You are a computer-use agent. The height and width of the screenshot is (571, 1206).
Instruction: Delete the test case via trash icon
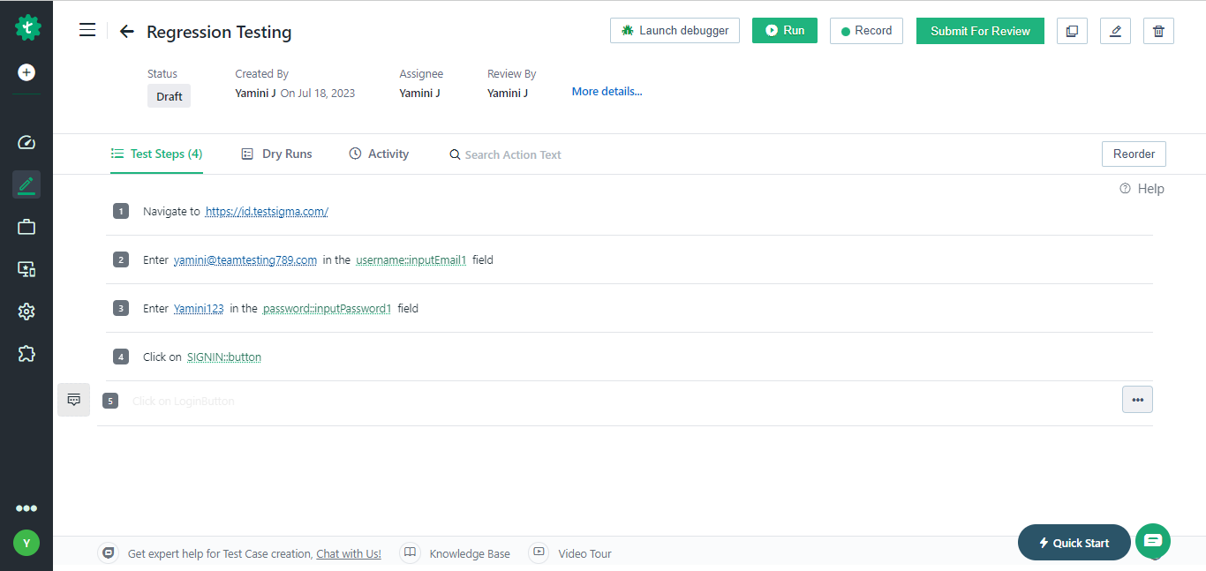[x=1158, y=30]
